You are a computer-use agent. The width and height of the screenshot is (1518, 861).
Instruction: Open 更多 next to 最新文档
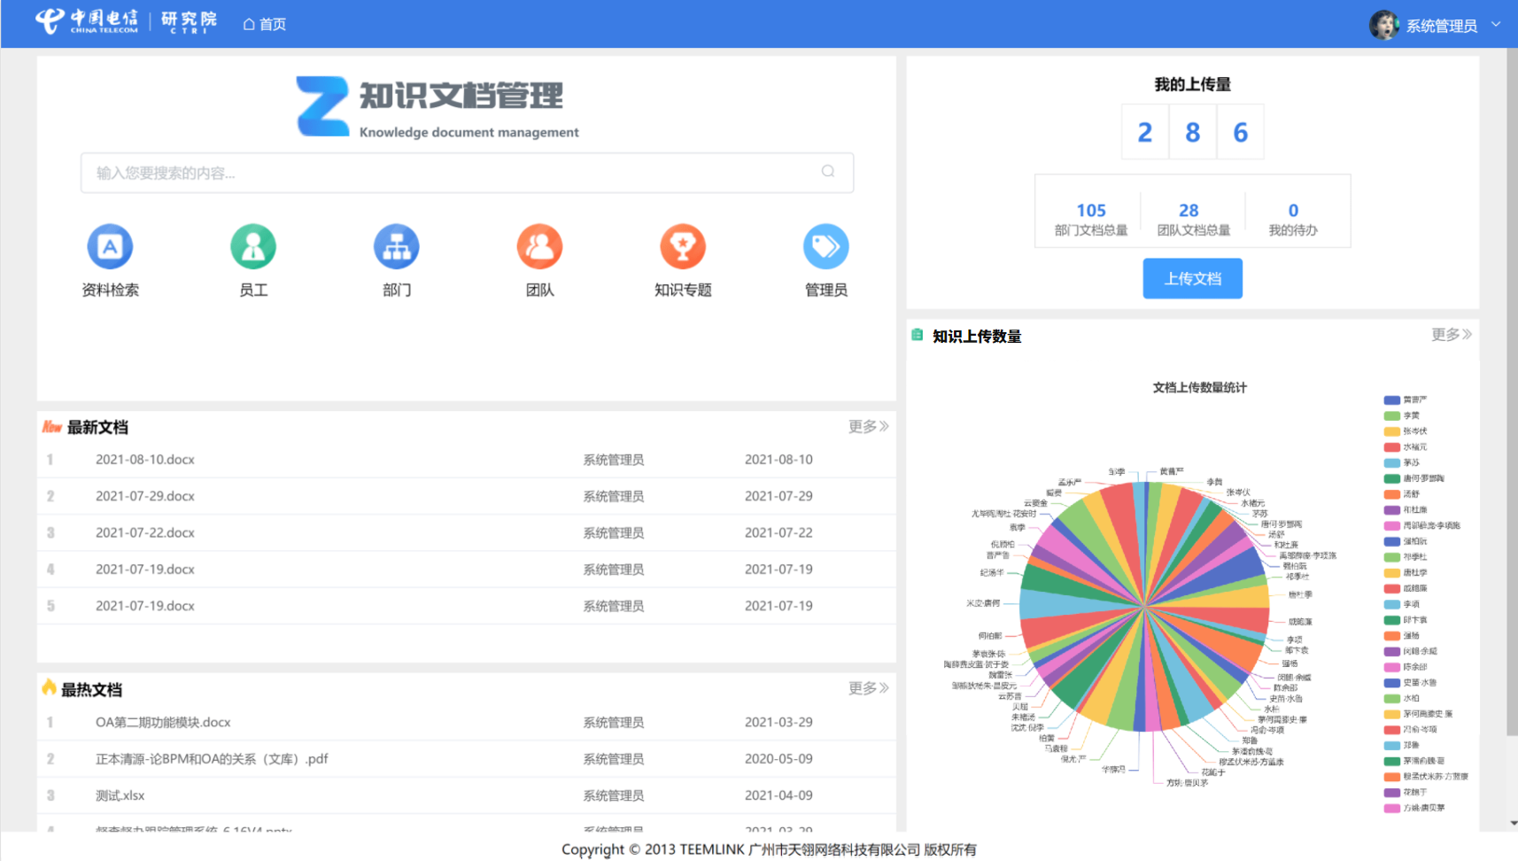(867, 426)
